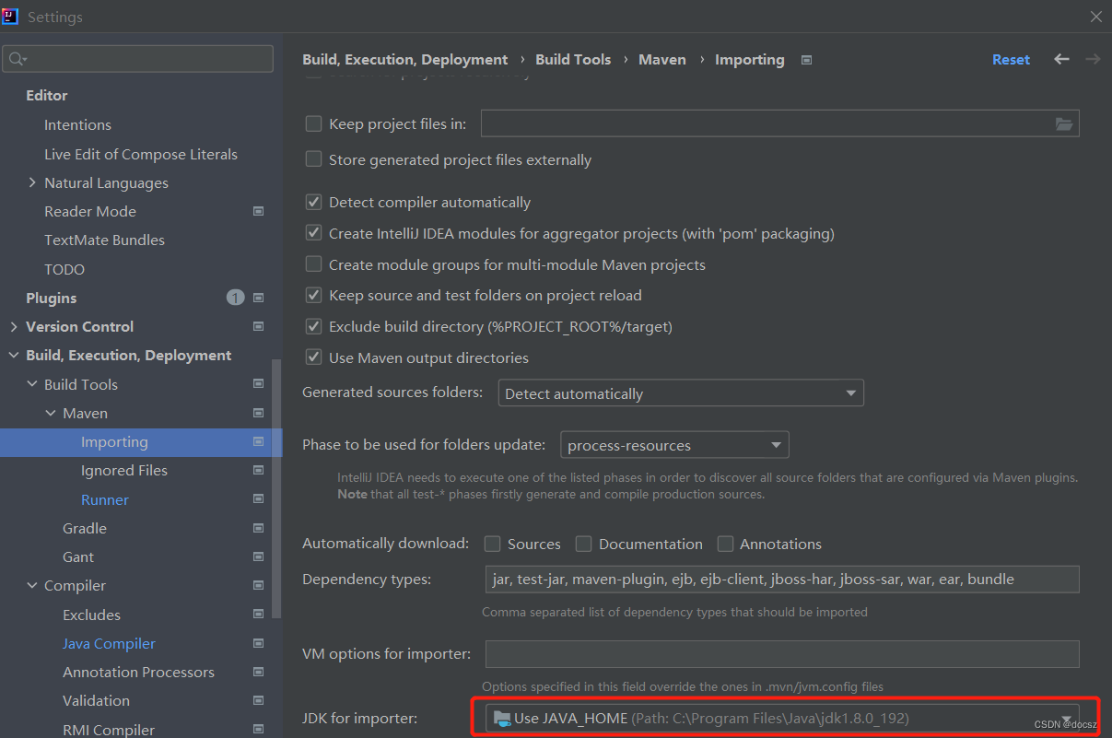Open the process-resources phase dropdown

coord(674,445)
